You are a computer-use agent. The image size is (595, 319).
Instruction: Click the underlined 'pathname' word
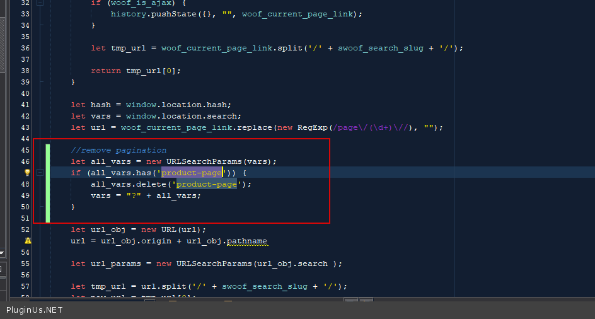pos(246,241)
